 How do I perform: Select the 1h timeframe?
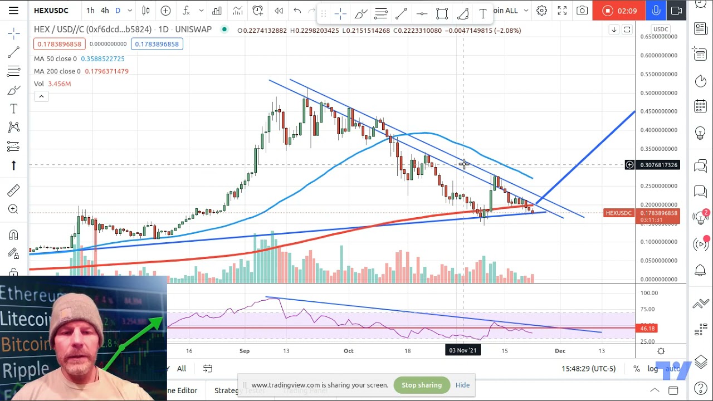[90, 11]
